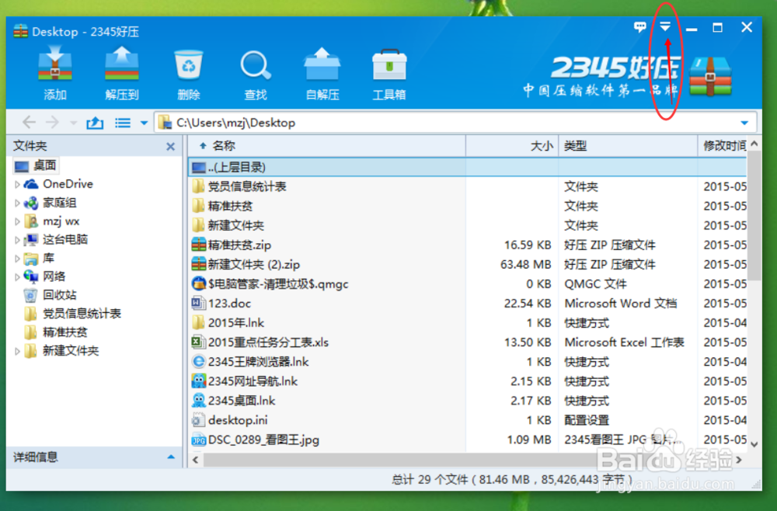Expand the mzj wx tree node
The image size is (777, 511).
17,221
